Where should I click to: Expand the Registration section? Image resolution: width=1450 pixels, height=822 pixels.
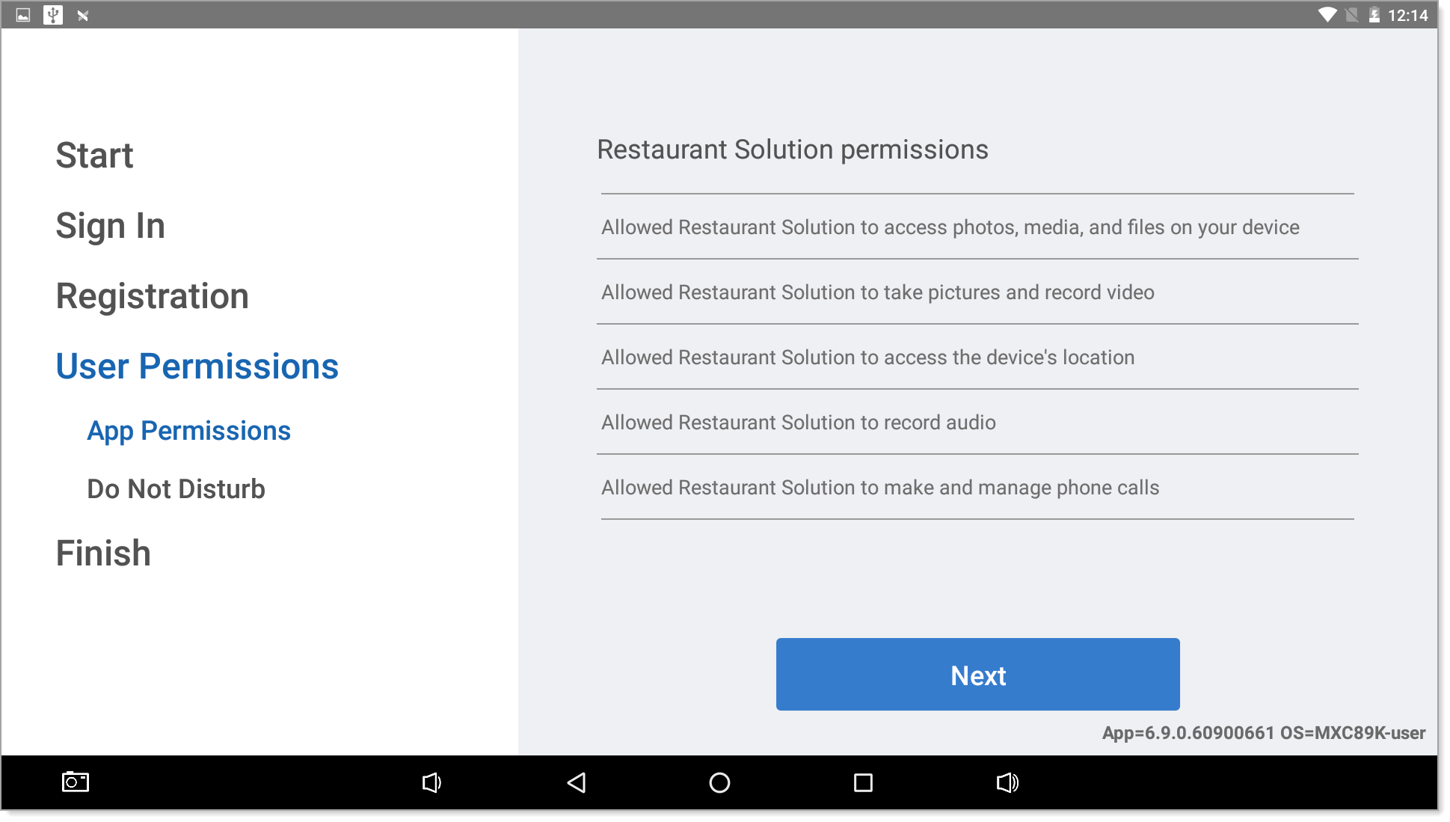click(x=153, y=295)
